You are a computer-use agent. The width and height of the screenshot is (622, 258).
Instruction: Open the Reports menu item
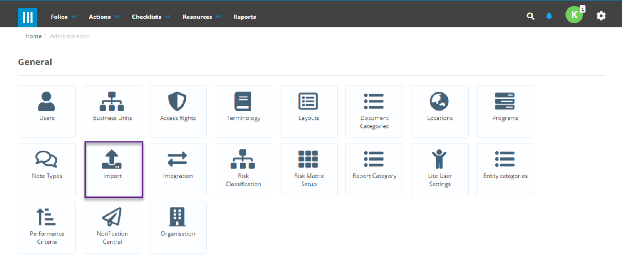245,17
